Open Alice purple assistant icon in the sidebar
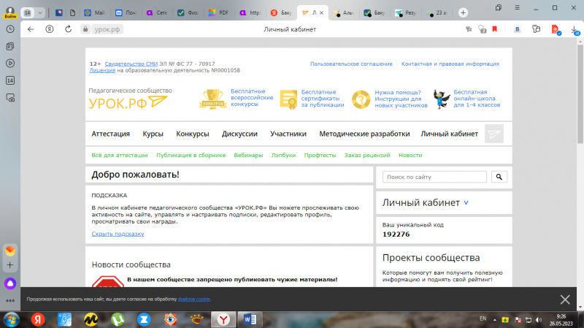This screenshot has height=328, width=584. point(10,283)
